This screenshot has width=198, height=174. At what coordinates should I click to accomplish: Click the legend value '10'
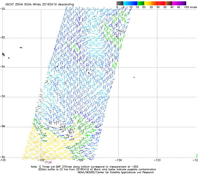[131, 7]
